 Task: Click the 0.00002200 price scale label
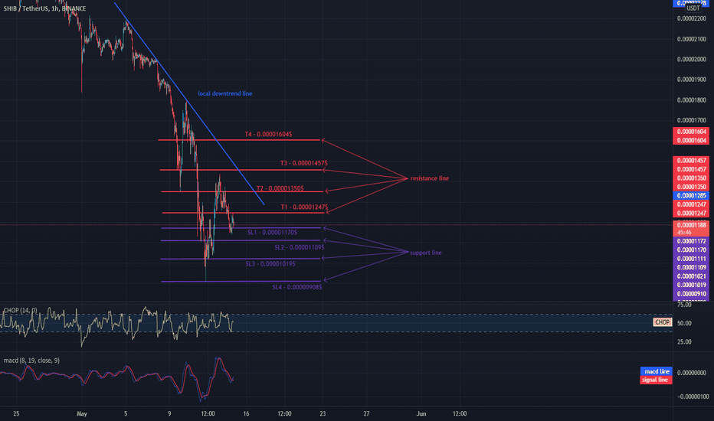(x=692, y=18)
